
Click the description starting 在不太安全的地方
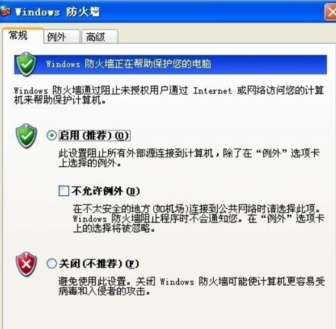(x=198, y=219)
